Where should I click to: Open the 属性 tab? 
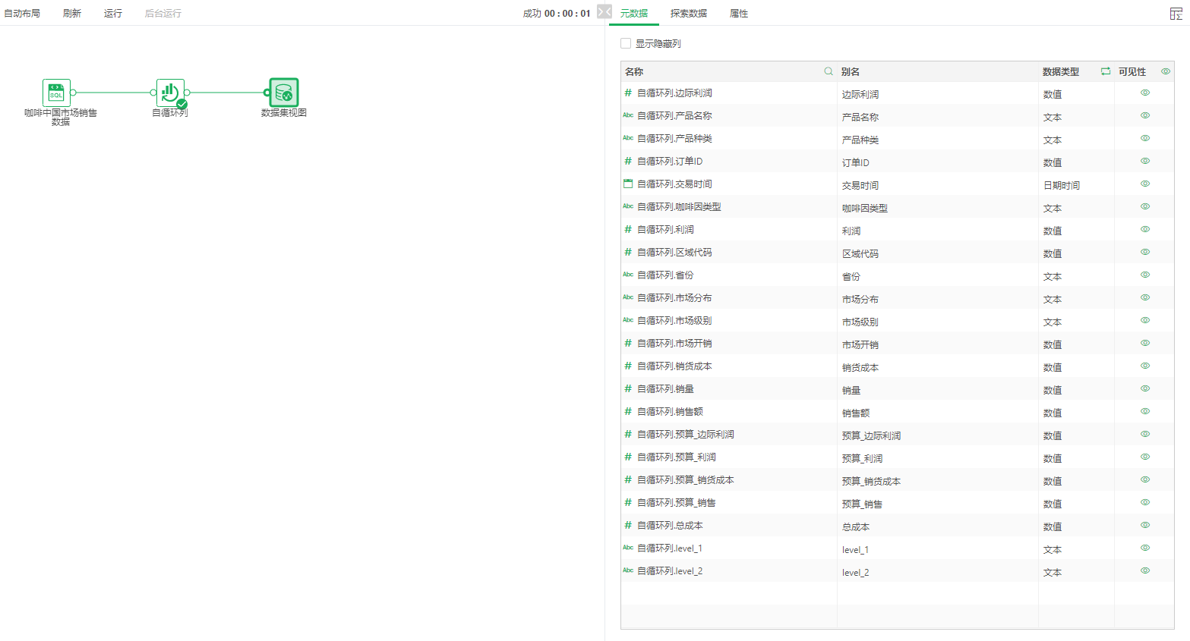739,14
